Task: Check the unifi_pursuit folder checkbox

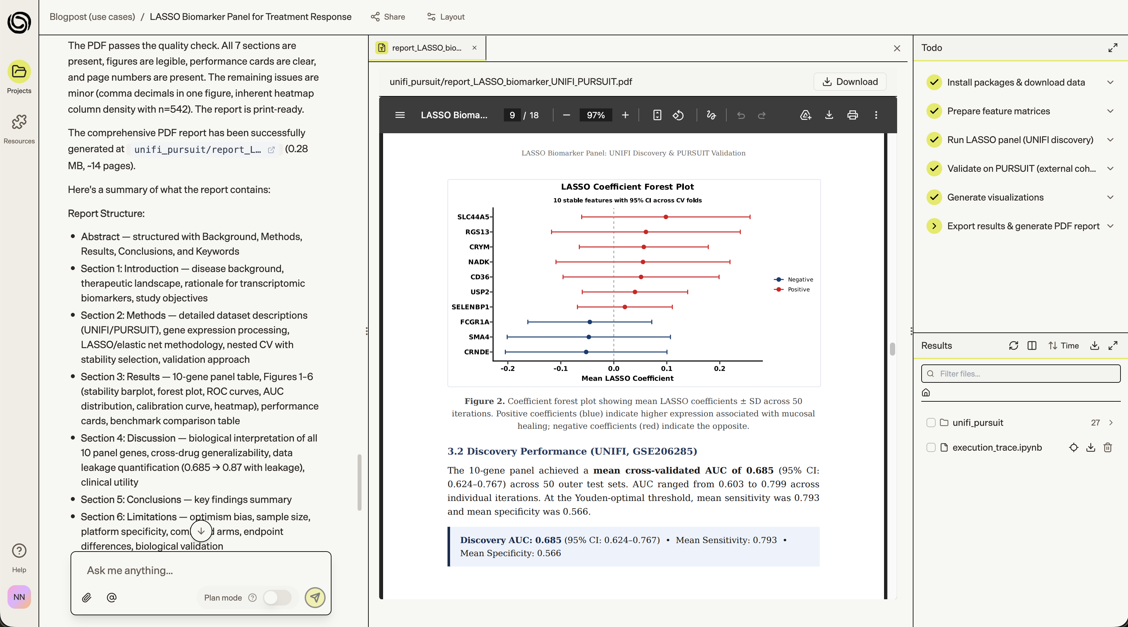Action: (931, 423)
